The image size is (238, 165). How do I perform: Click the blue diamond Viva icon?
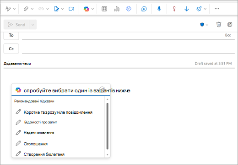[129, 9]
